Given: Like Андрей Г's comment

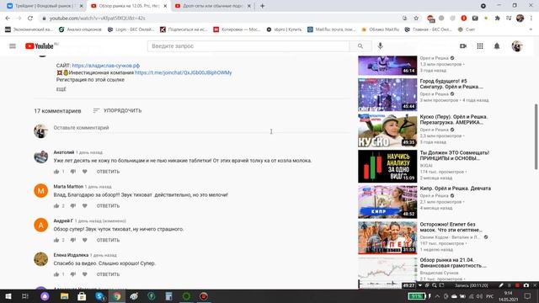Looking at the screenshot, I should pos(56,240).
